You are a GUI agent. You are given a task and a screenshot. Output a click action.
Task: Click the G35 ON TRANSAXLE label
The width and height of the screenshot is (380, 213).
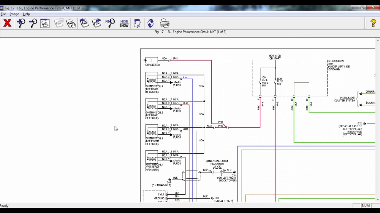161,184
